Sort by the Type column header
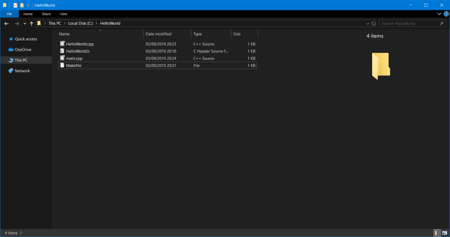 pyautogui.click(x=211, y=34)
